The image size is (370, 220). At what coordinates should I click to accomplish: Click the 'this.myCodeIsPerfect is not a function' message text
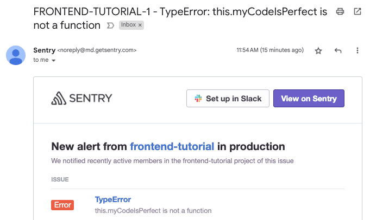pos(153,210)
